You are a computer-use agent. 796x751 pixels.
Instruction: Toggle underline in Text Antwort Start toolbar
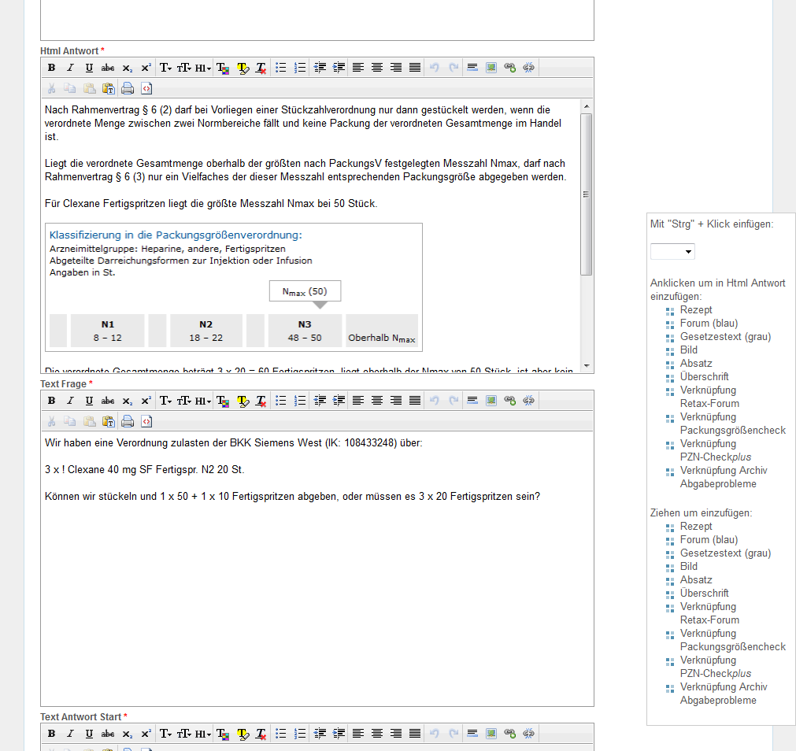tap(89, 734)
